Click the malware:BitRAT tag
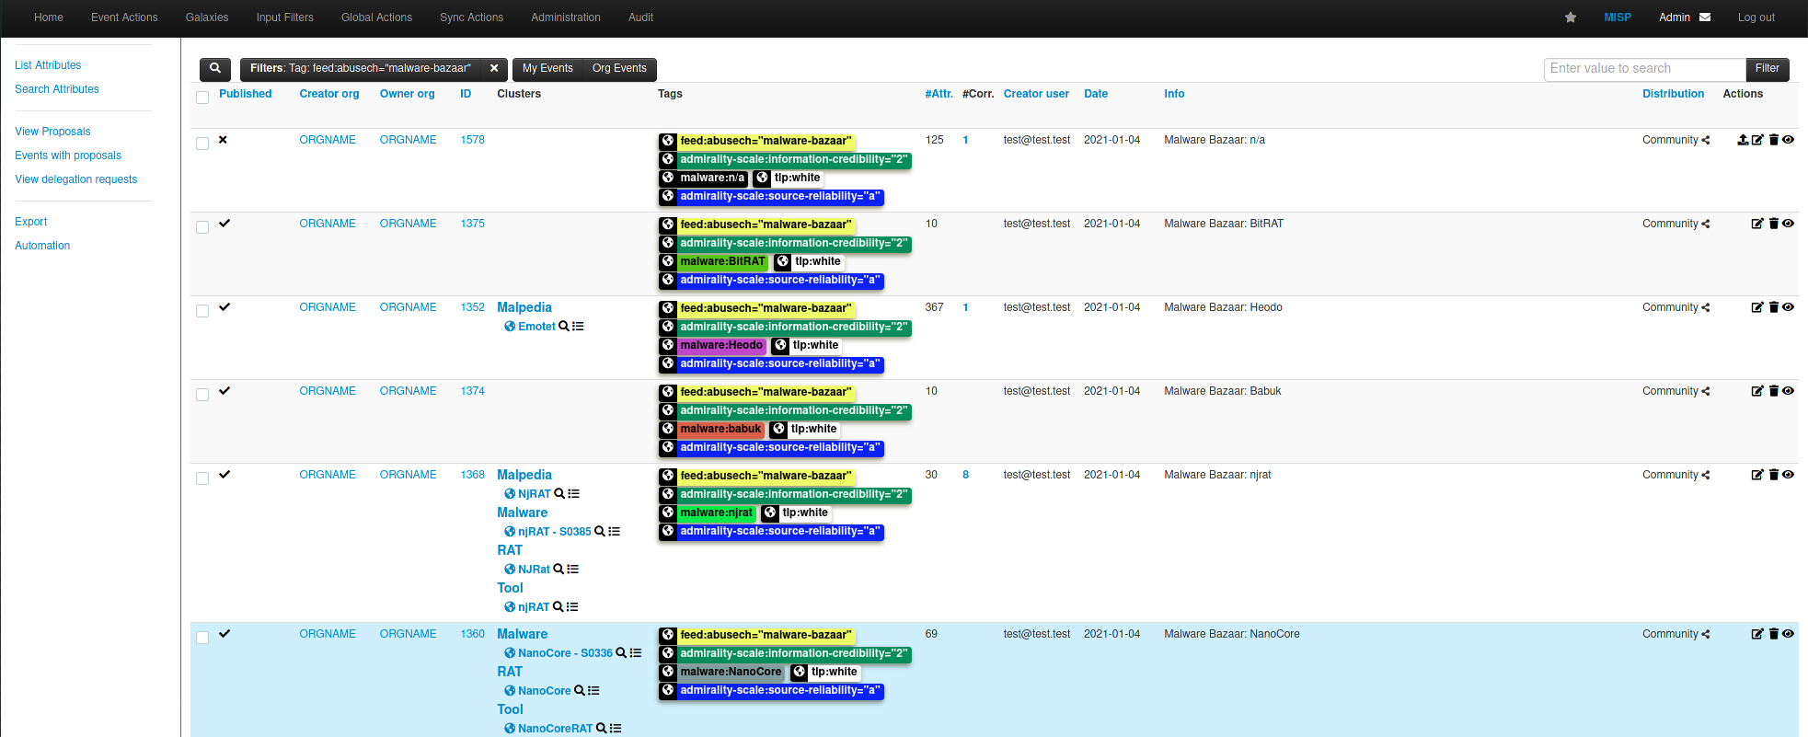This screenshot has height=737, width=1808. (x=722, y=261)
